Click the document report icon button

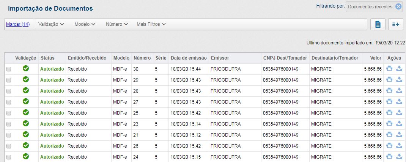(378, 24)
